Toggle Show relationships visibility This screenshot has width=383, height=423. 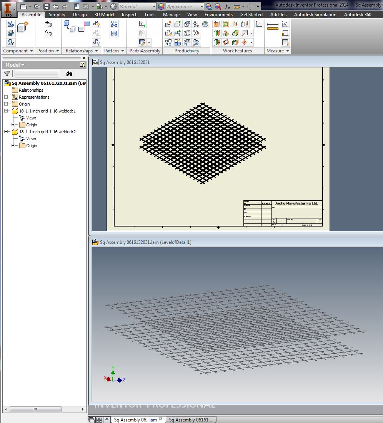(97, 24)
